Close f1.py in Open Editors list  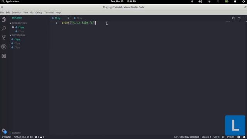[x=13, y=27]
